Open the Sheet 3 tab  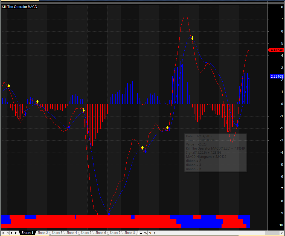(57, 233)
